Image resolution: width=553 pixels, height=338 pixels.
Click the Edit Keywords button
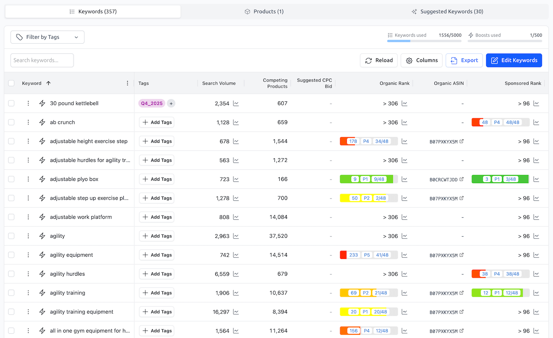[514, 60]
